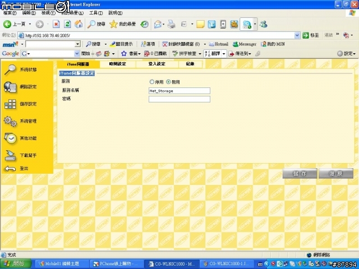Switch to the 登入設定 tab
The height and width of the screenshot is (269, 359).
click(x=157, y=64)
